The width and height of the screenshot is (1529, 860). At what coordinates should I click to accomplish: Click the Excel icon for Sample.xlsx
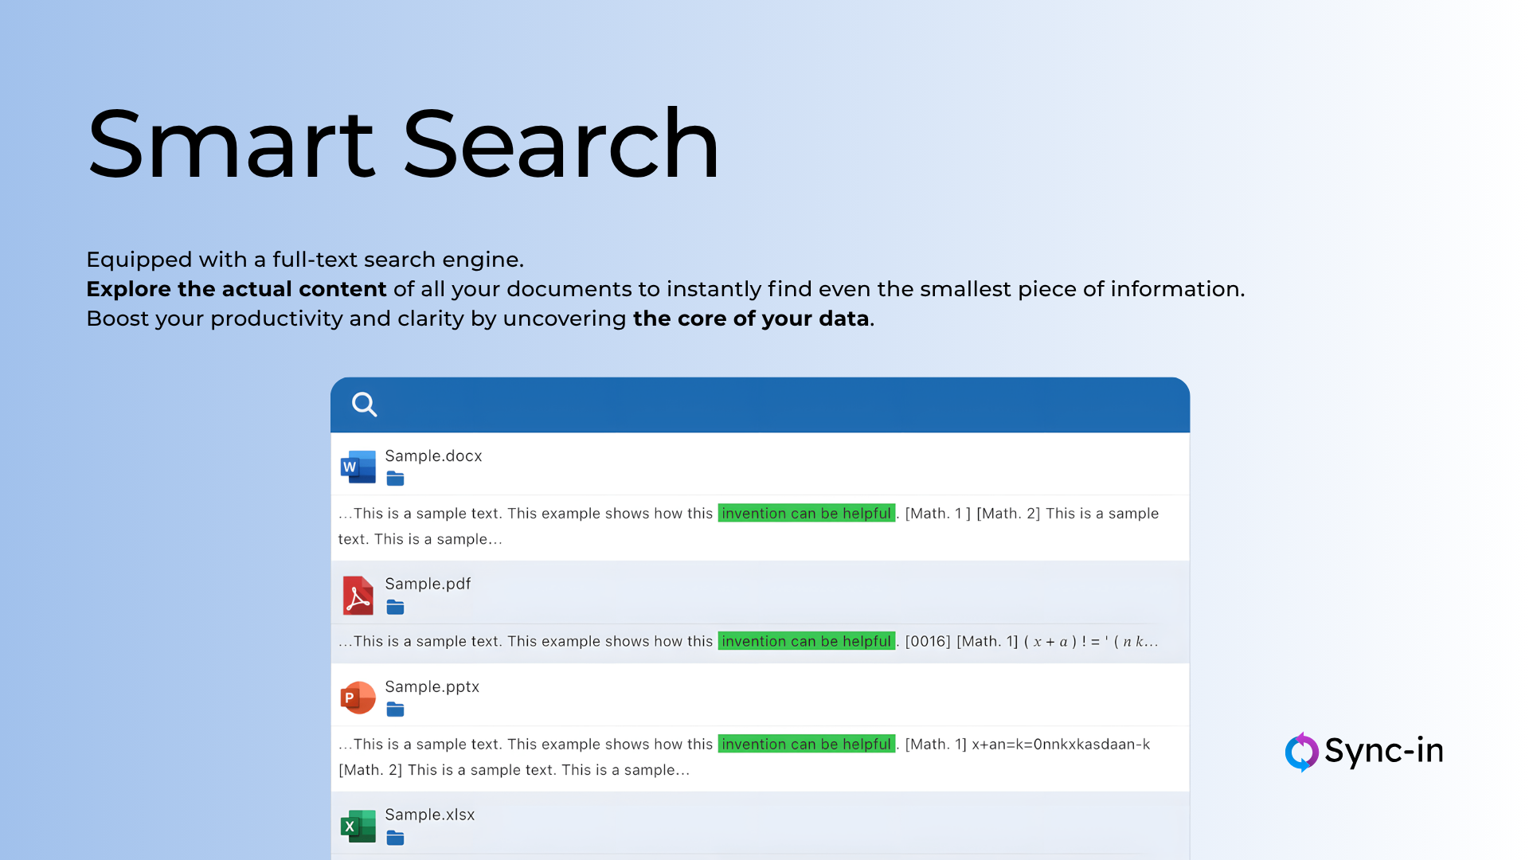pos(358,827)
